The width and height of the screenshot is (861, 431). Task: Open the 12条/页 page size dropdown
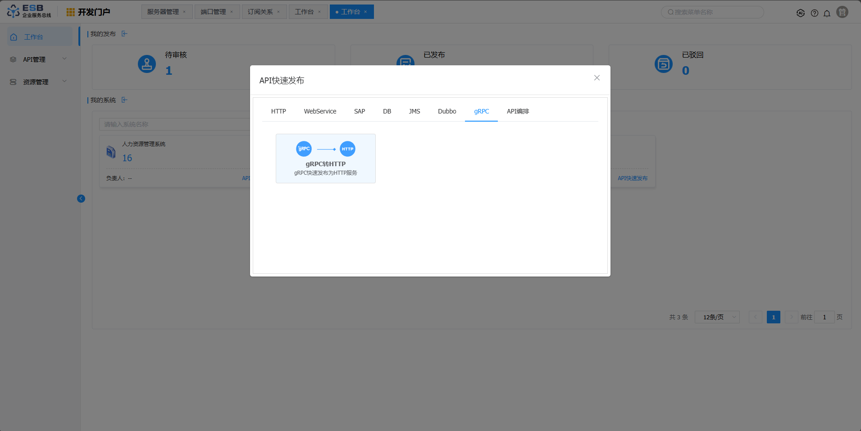pyautogui.click(x=717, y=317)
